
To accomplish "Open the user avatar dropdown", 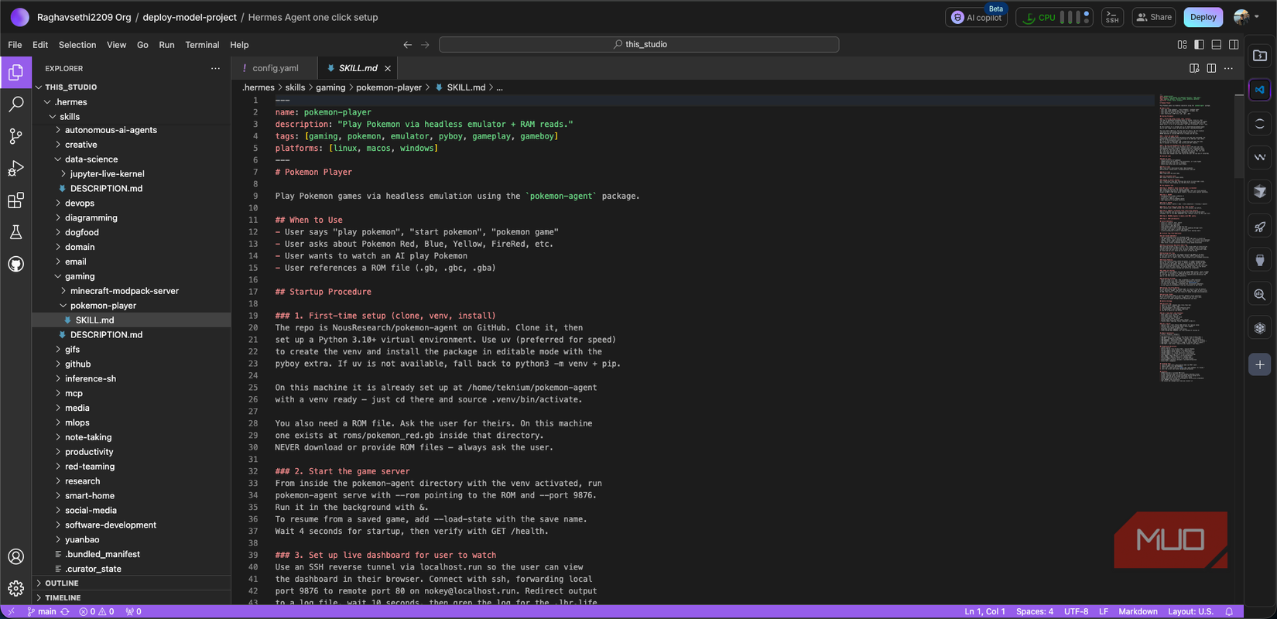I will (x=1245, y=17).
